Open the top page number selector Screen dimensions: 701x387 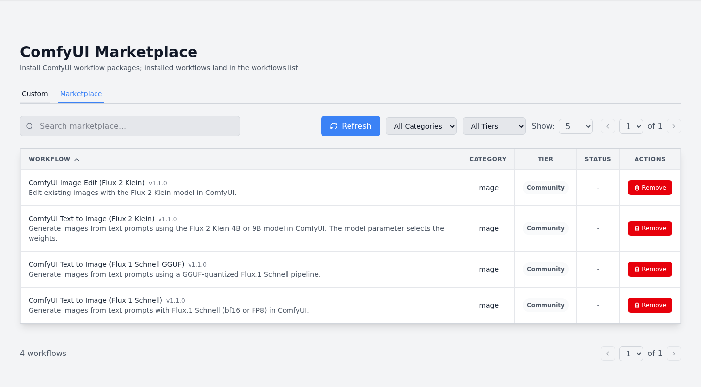click(631, 126)
